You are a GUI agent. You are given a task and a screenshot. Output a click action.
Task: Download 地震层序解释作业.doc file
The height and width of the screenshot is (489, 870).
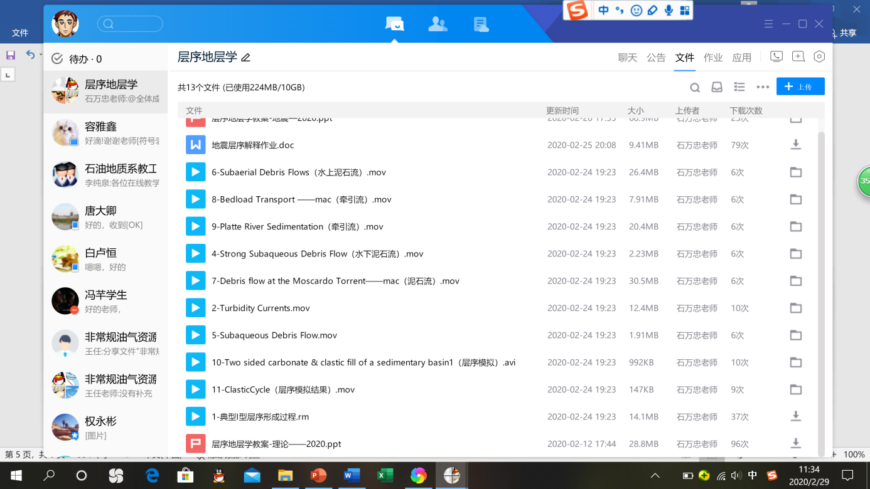795,145
